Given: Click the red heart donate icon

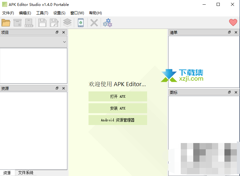Looking at the screenshot, I should tap(233, 22).
